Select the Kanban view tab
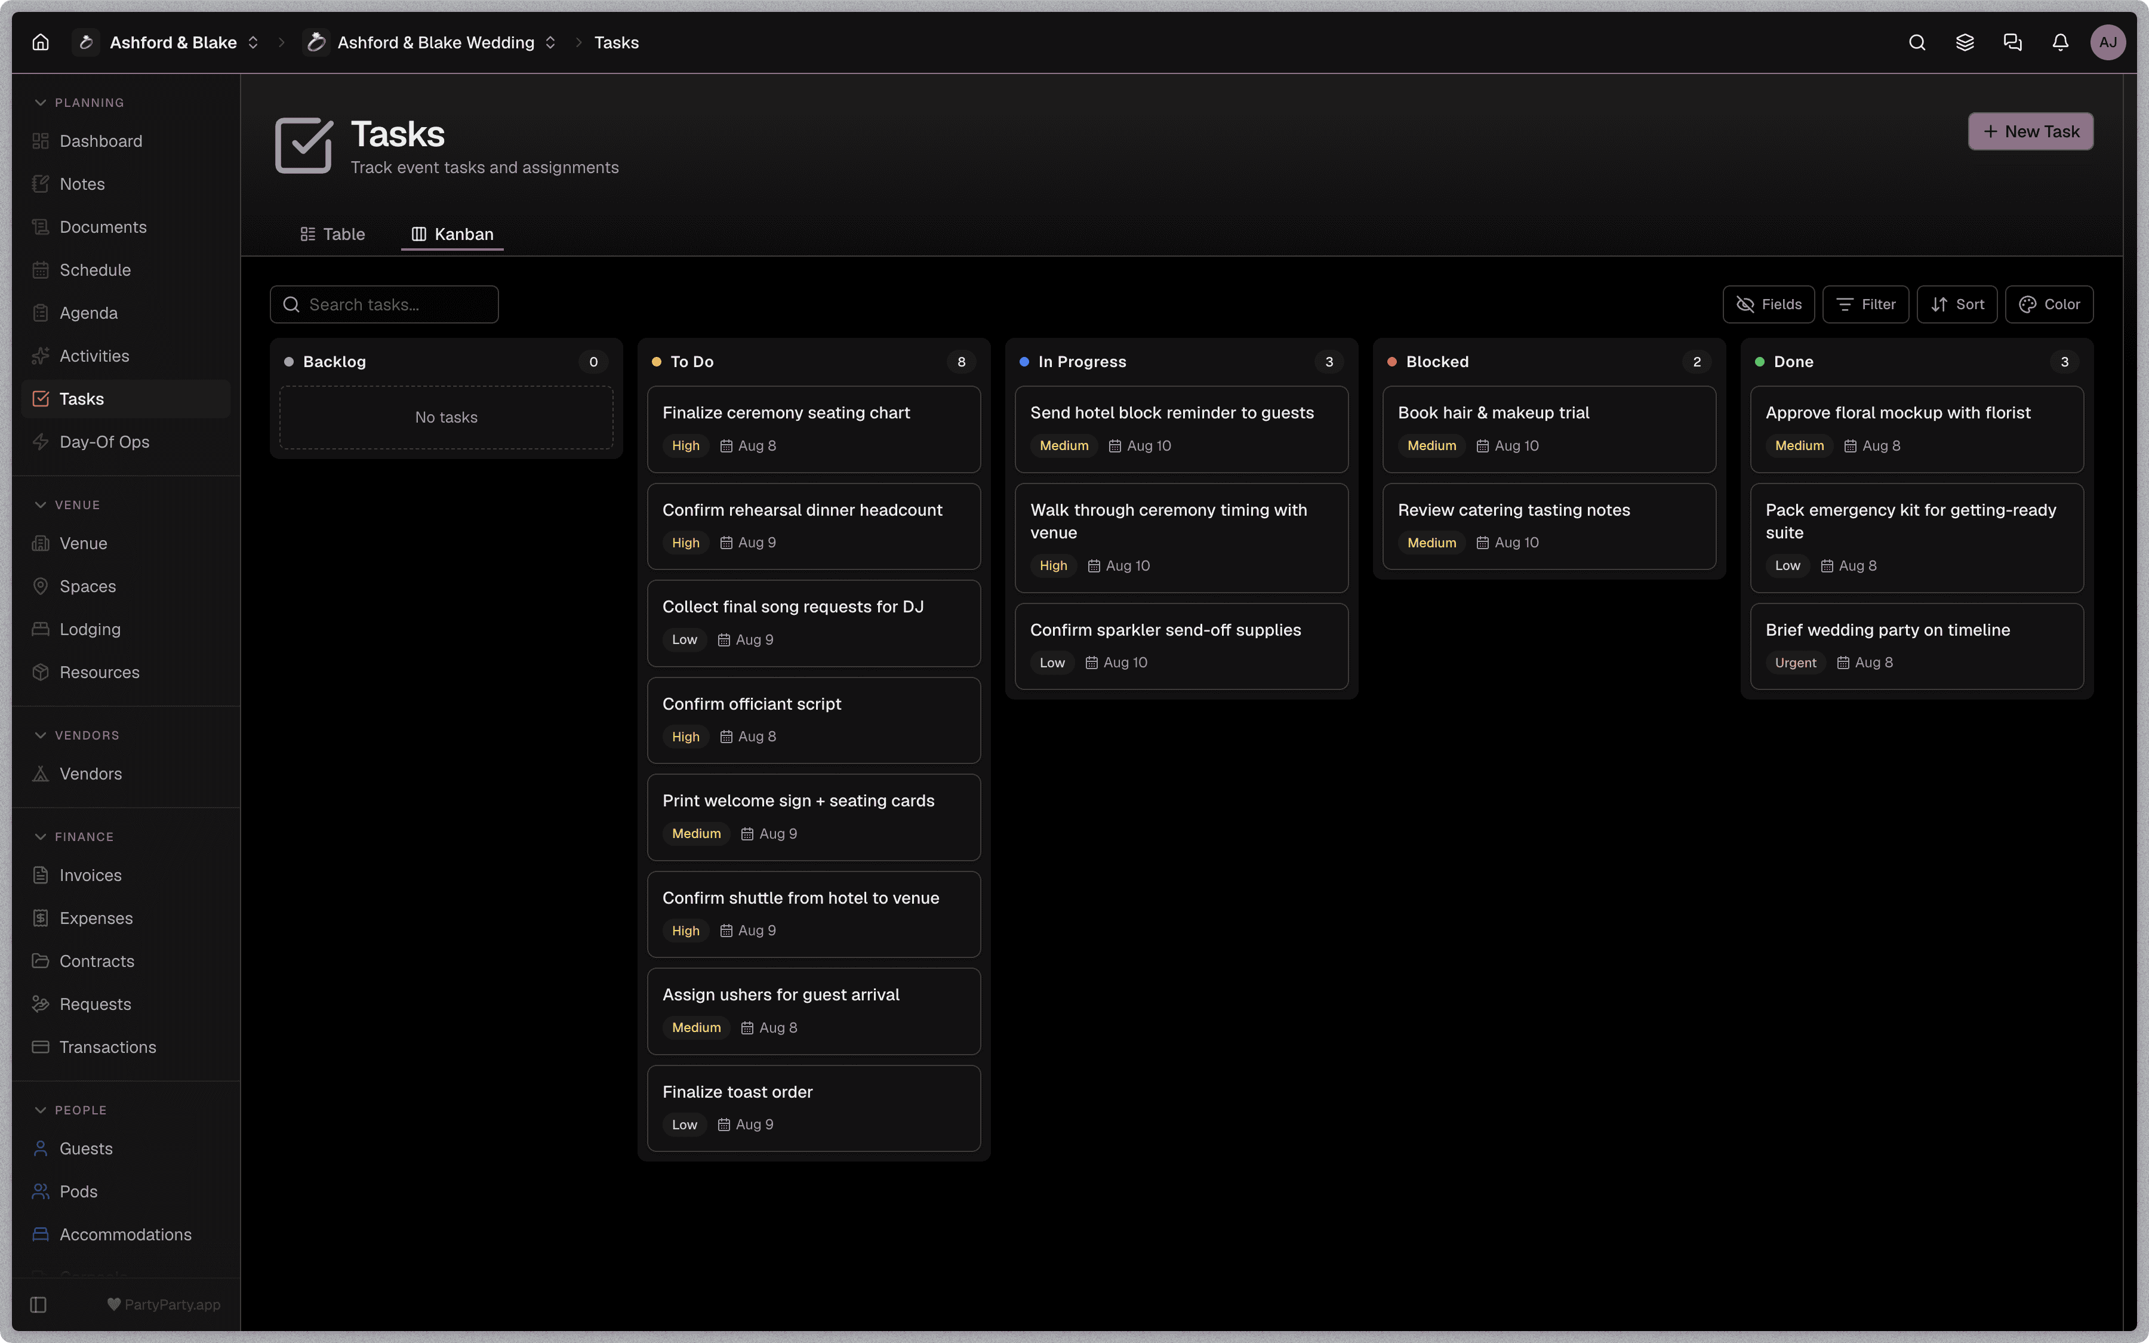Image resolution: width=2149 pixels, height=1343 pixels. [x=452, y=233]
